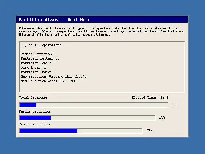This screenshot has height=154, width=205.
Task: Click the 11% total progress value
Action: point(175,105)
